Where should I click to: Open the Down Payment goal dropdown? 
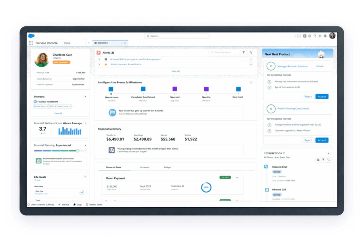click(237, 177)
